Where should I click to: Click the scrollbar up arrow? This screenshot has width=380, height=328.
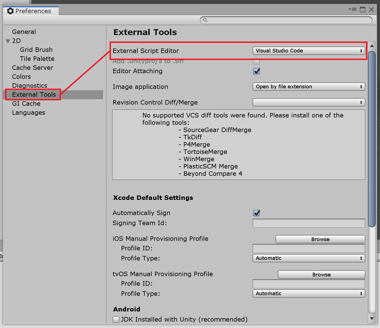pos(372,46)
